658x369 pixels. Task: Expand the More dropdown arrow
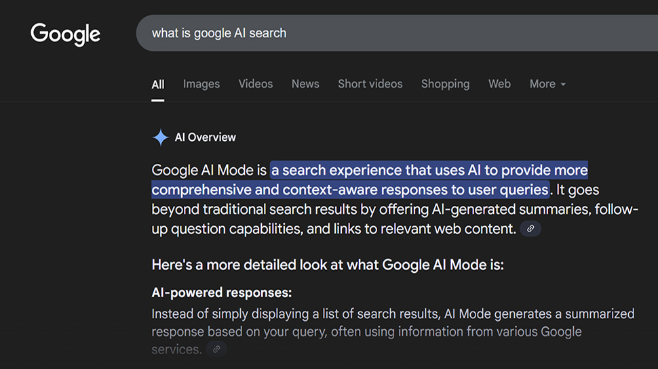click(563, 85)
